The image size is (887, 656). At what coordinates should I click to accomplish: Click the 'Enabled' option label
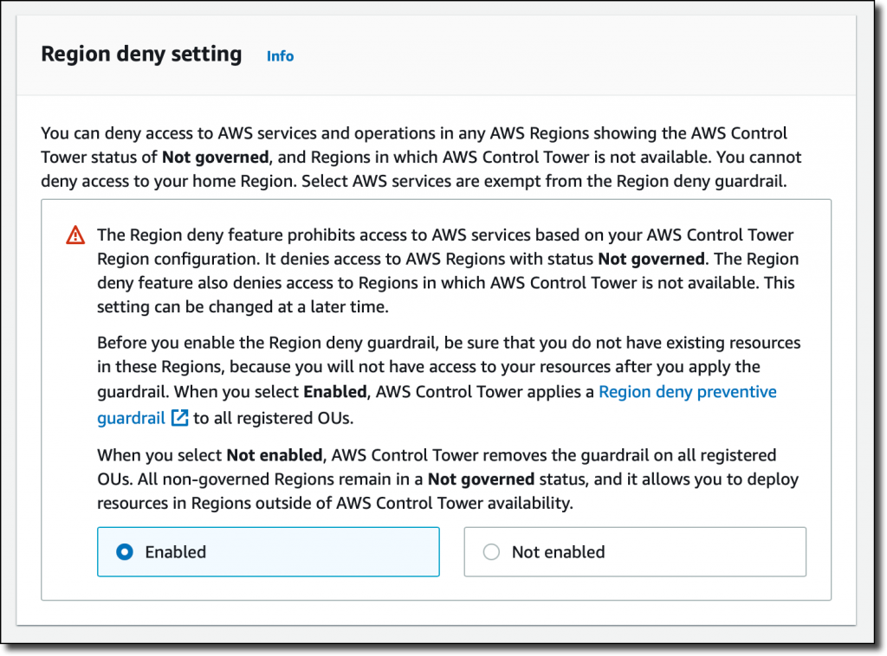175,552
